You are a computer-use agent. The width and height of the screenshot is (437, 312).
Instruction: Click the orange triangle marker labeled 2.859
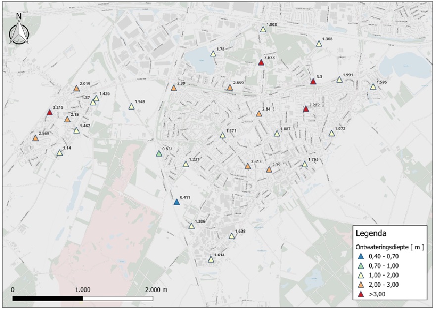click(x=230, y=88)
